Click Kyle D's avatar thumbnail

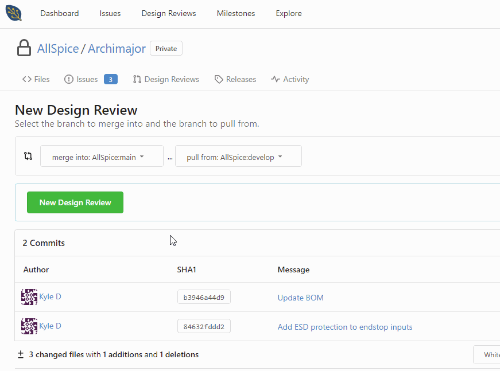pyautogui.click(x=29, y=296)
